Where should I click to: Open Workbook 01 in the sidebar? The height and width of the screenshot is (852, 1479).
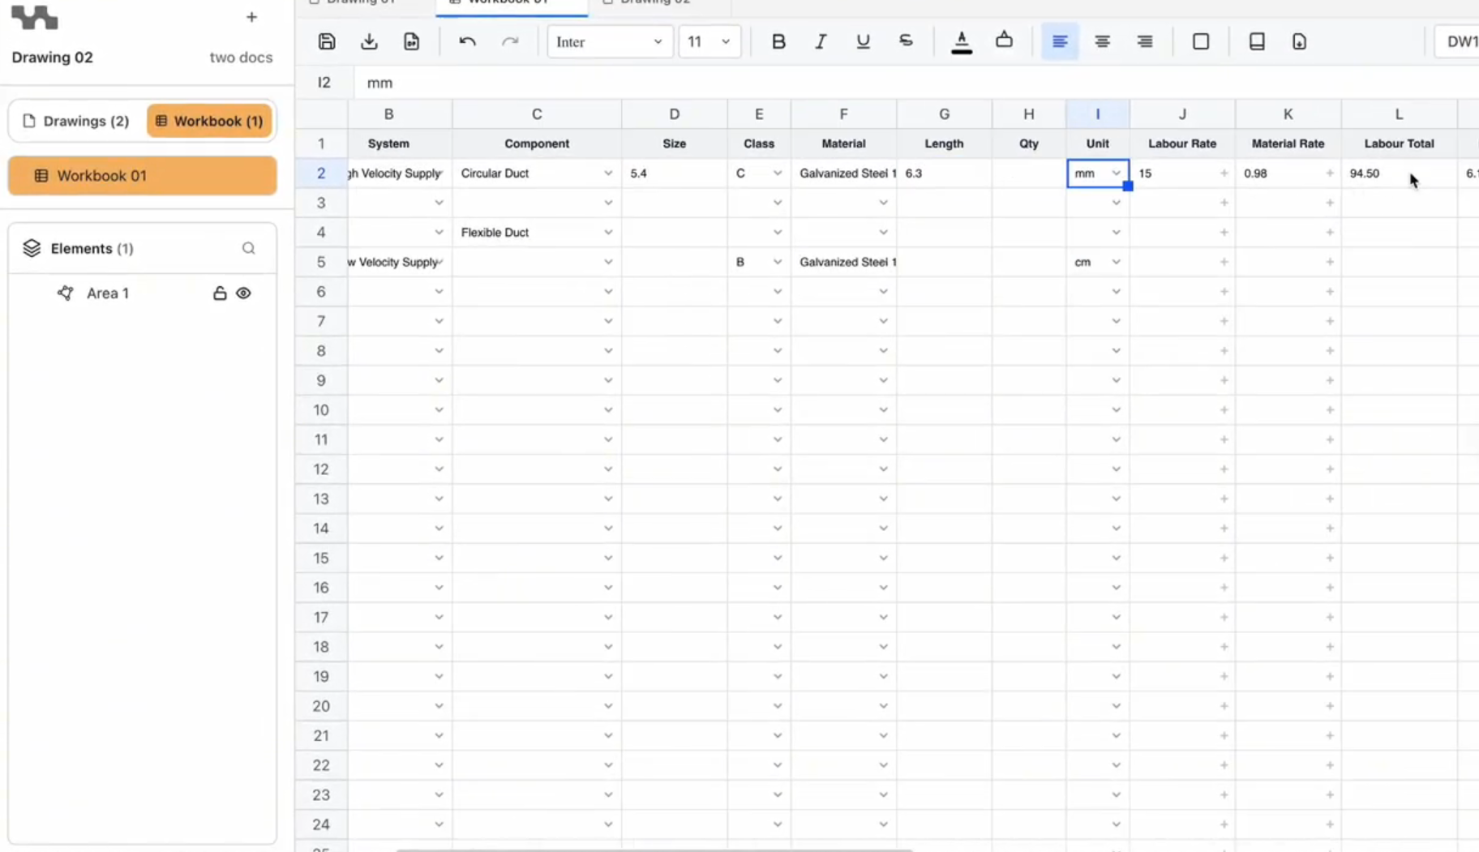142,176
